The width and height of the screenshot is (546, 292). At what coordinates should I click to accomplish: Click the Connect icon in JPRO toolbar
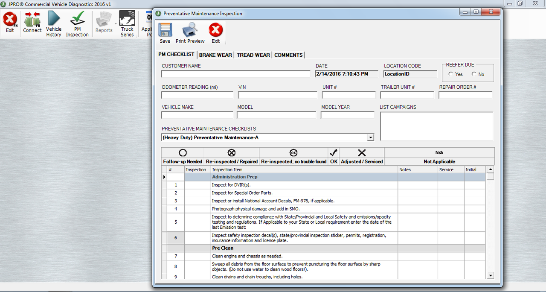[x=32, y=23]
